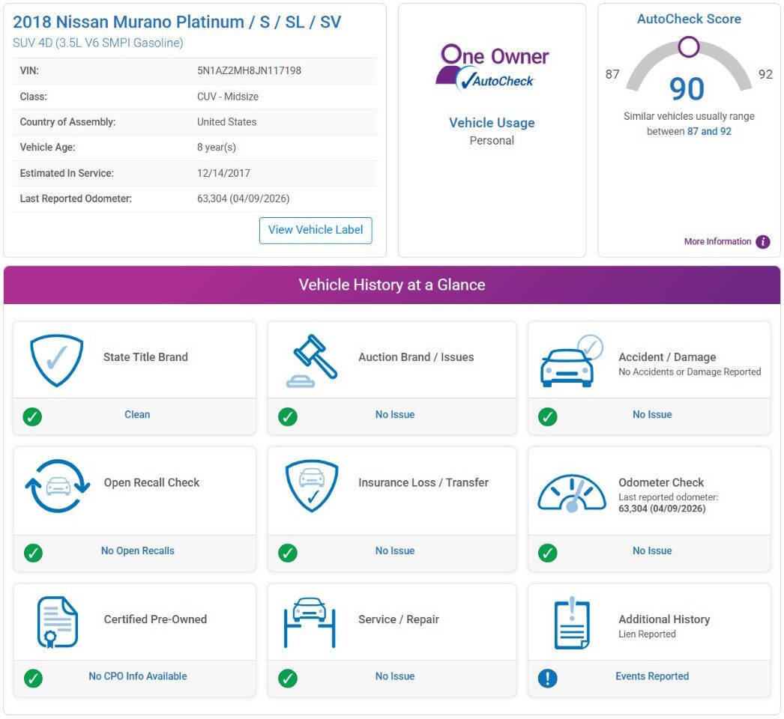
Task: Click the class value CUV - Midsize
Action: pyautogui.click(x=228, y=97)
